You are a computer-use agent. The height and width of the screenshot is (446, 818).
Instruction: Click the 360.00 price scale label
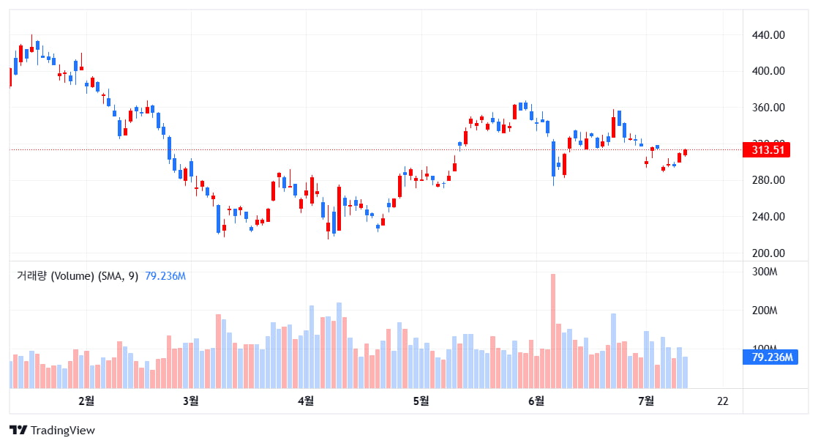coord(768,108)
